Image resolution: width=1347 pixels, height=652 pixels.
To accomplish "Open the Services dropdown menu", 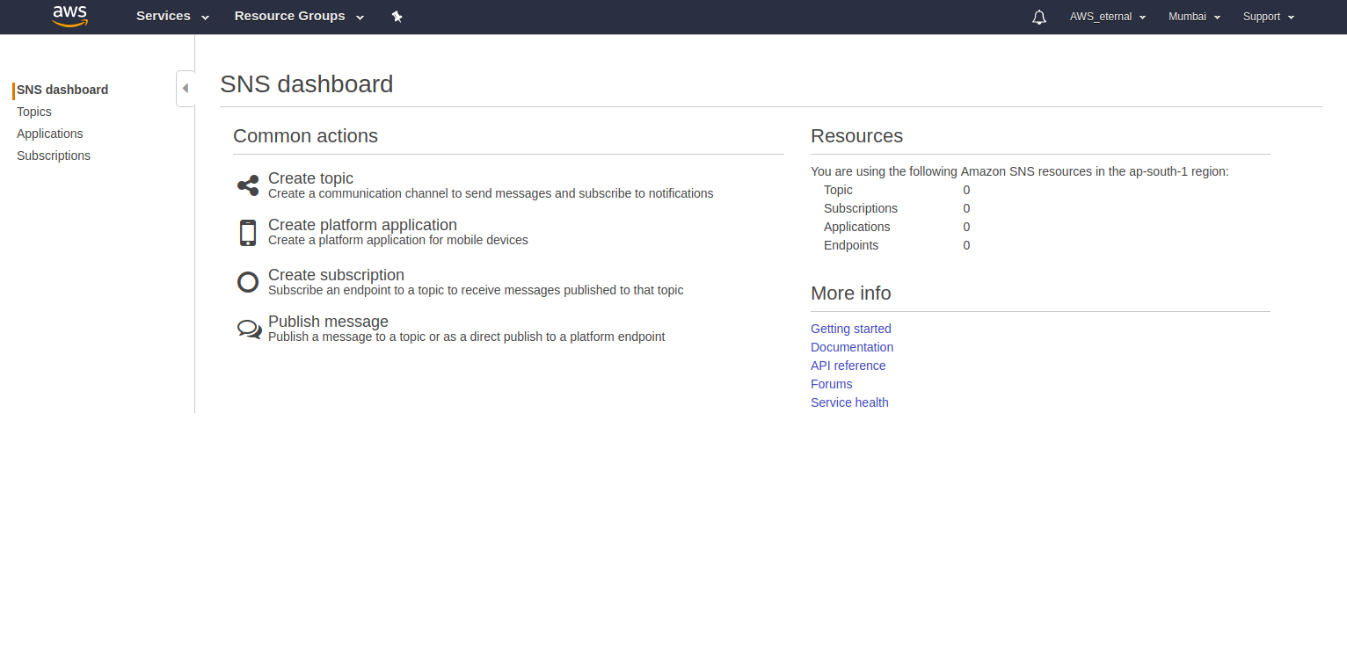I will [x=172, y=16].
